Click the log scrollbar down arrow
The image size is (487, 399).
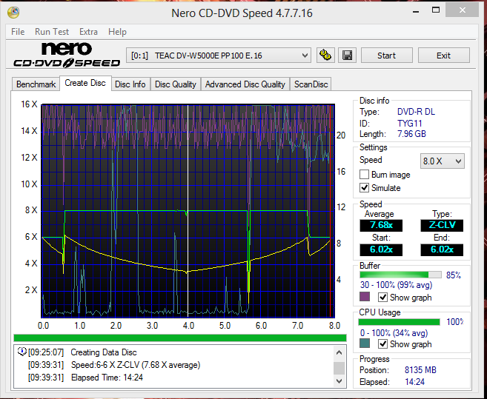click(339, 380)
